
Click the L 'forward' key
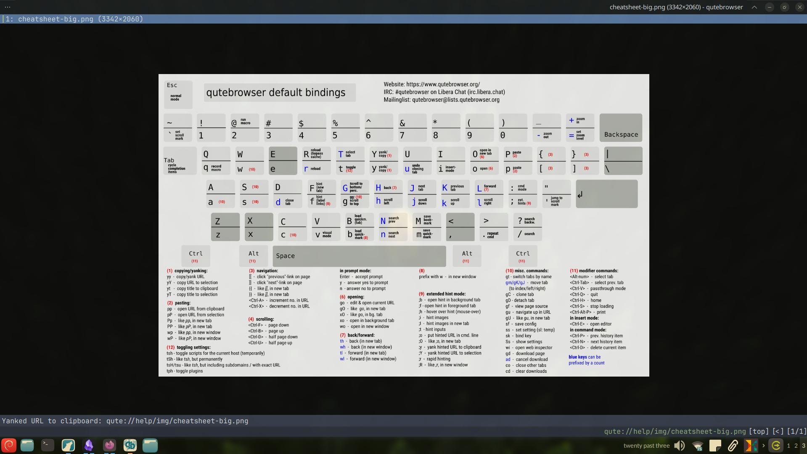489,187
